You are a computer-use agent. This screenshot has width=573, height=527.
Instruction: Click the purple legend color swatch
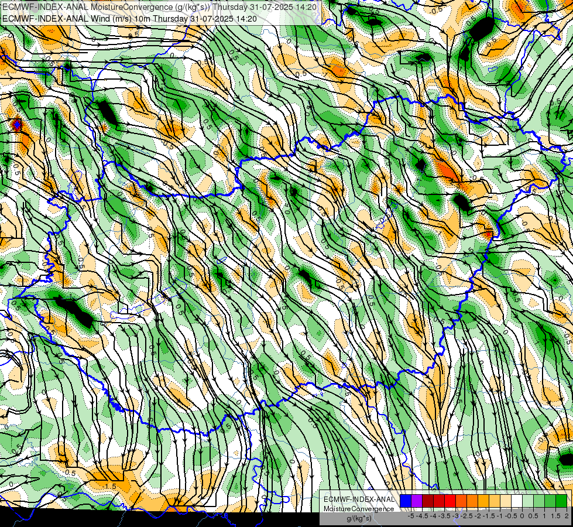(417, 501)
